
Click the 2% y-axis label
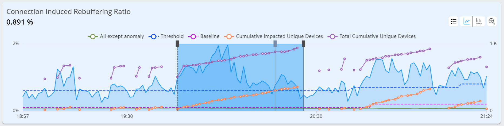16,43
